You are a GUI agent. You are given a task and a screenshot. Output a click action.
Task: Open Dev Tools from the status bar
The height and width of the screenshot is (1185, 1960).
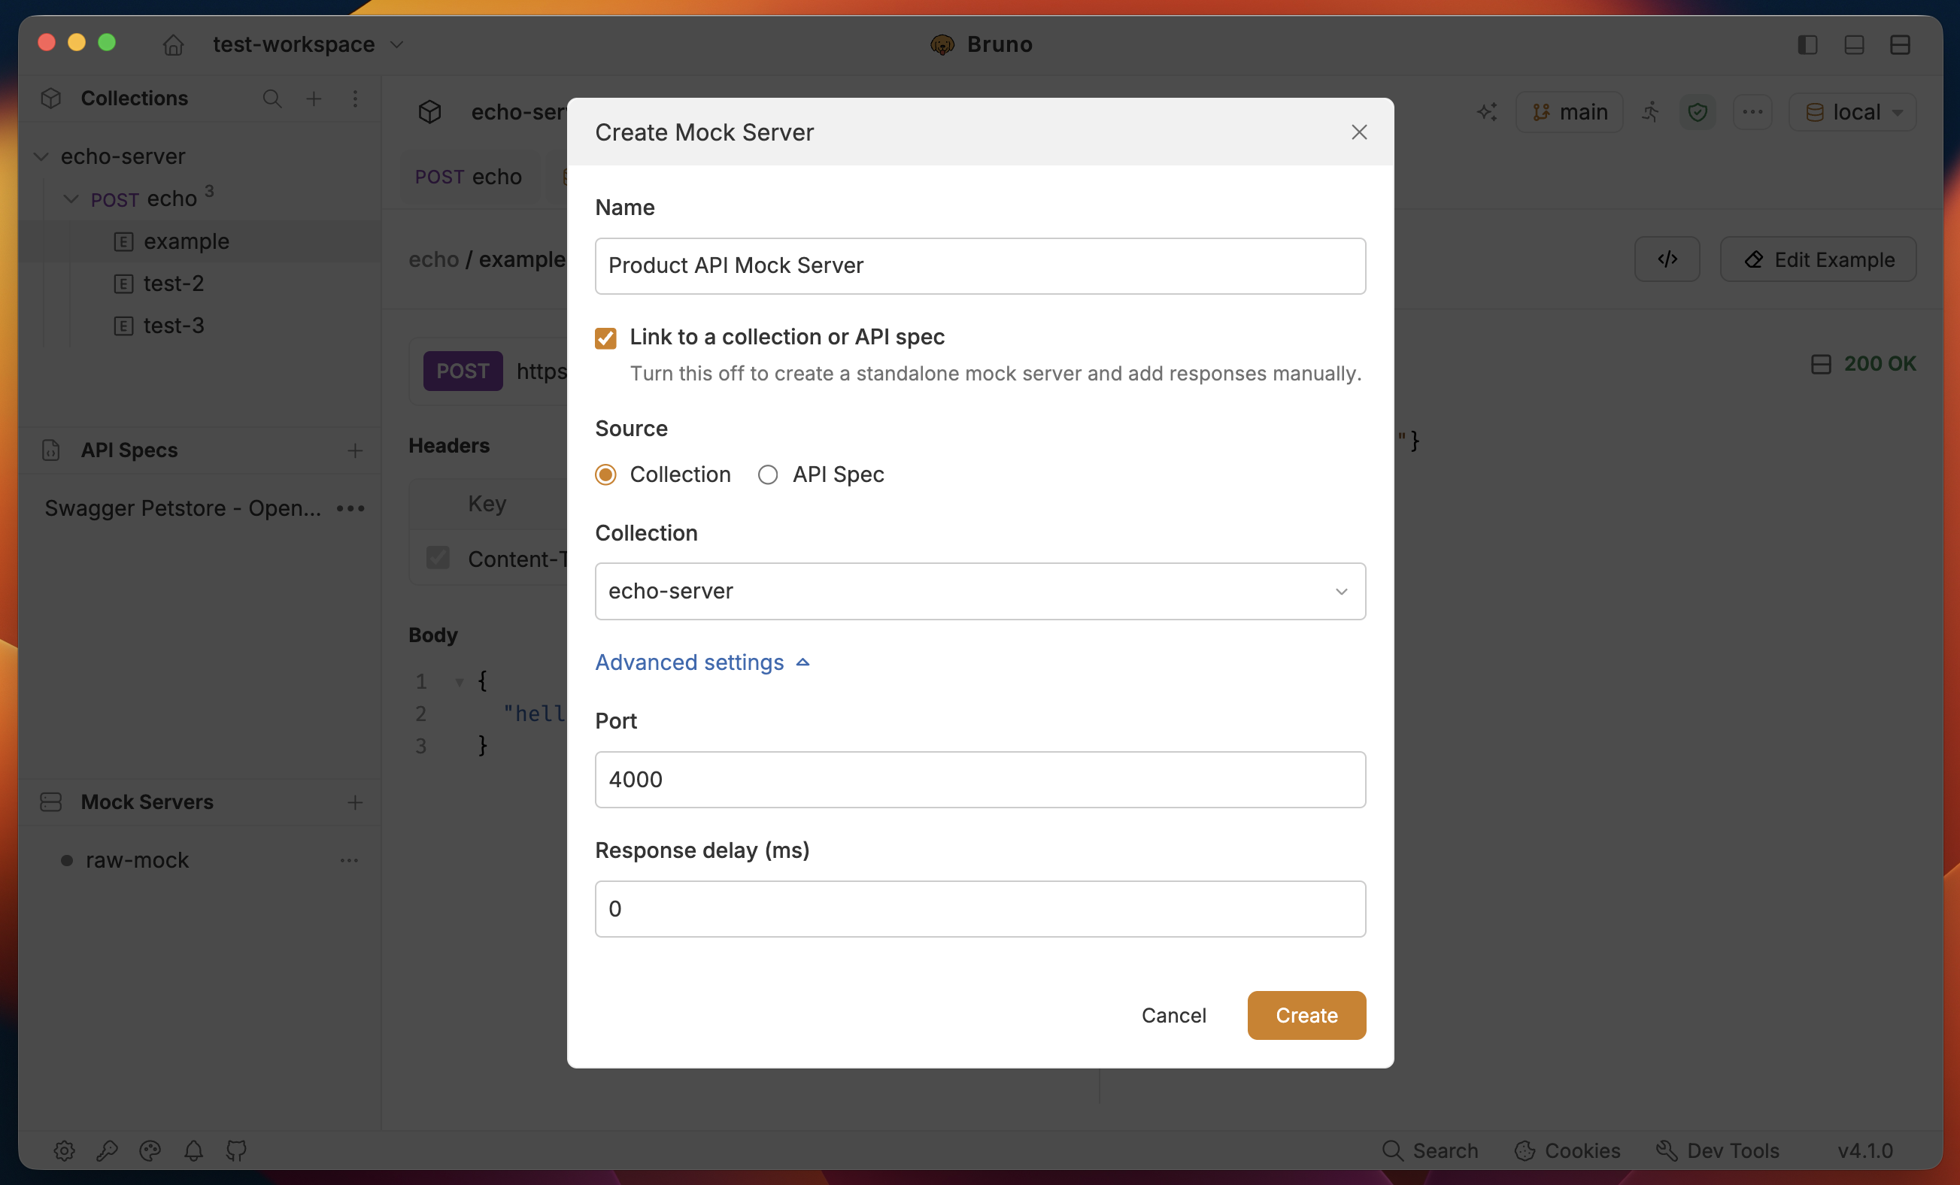coord(1717,1151)
